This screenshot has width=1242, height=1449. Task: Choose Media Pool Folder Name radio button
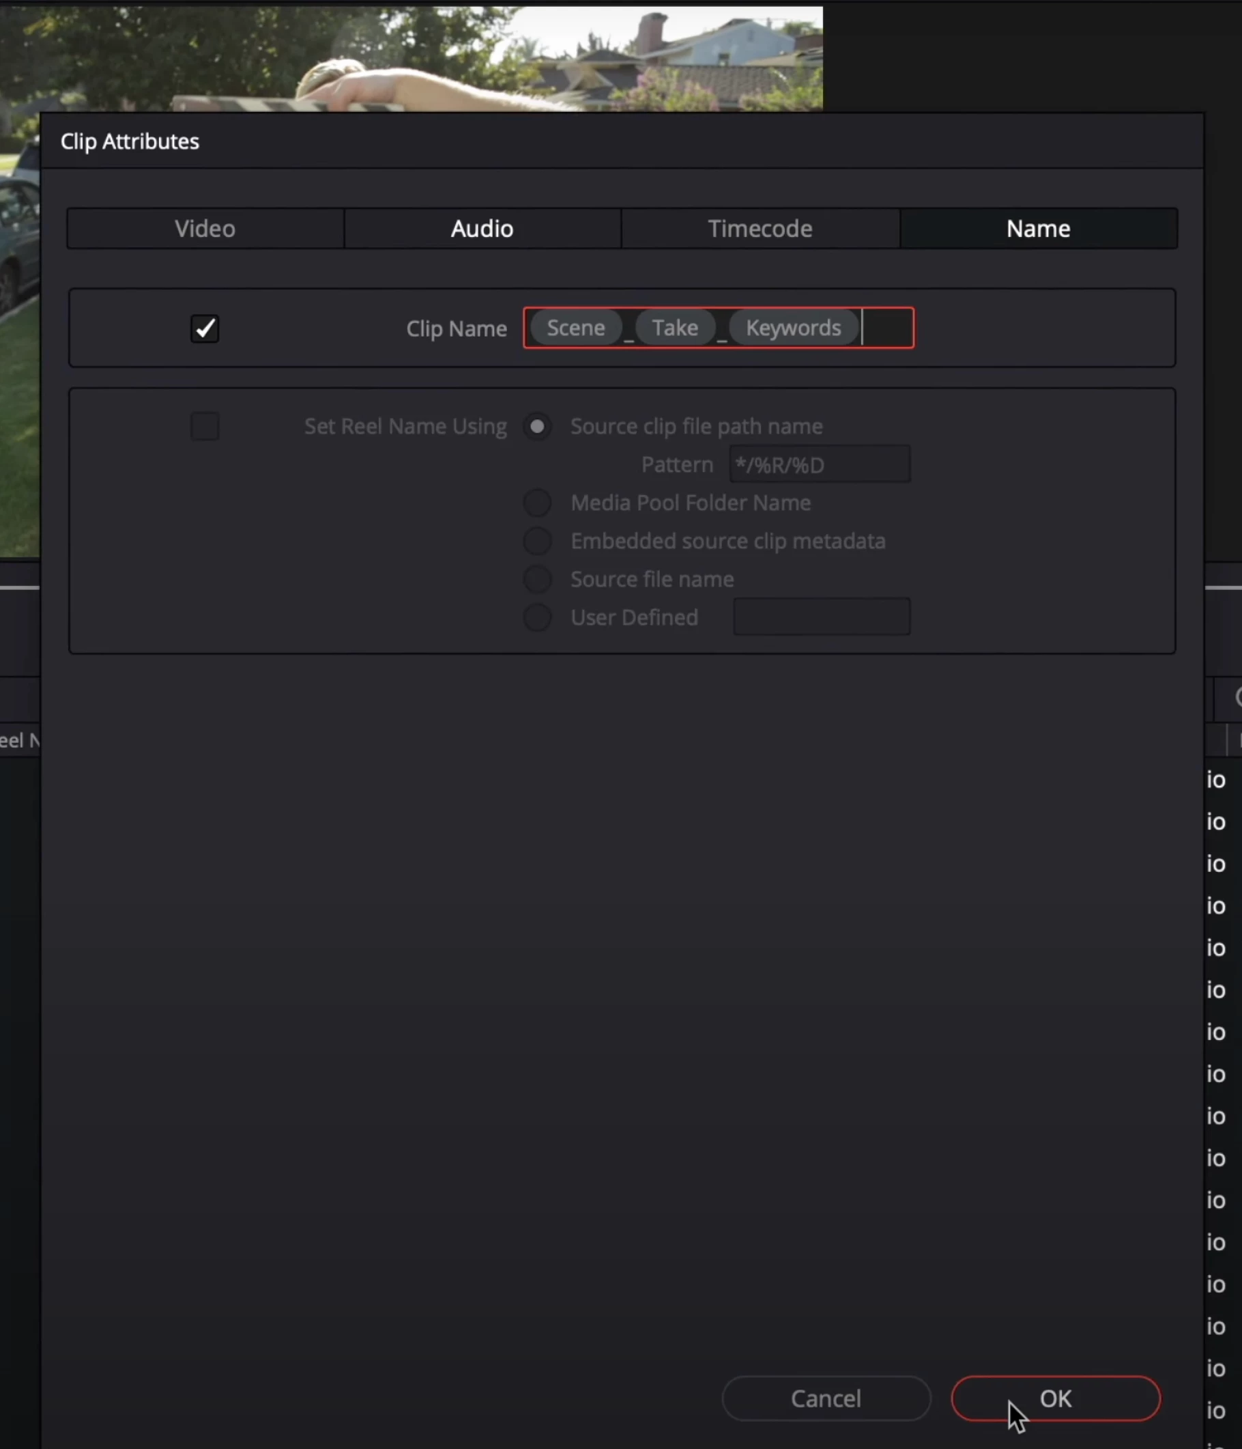pos(538,503)
